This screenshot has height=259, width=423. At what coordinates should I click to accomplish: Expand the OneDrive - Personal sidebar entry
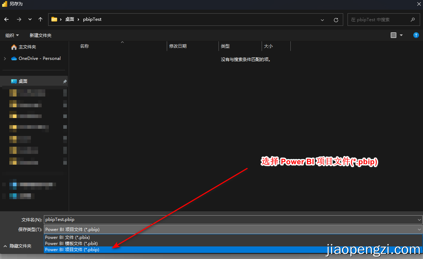coord(4,58)
